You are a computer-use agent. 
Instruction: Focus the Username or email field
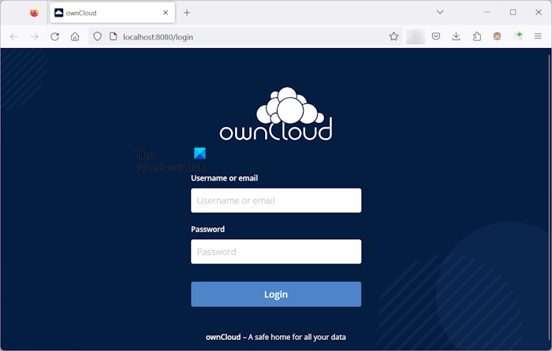pos(276,200)
